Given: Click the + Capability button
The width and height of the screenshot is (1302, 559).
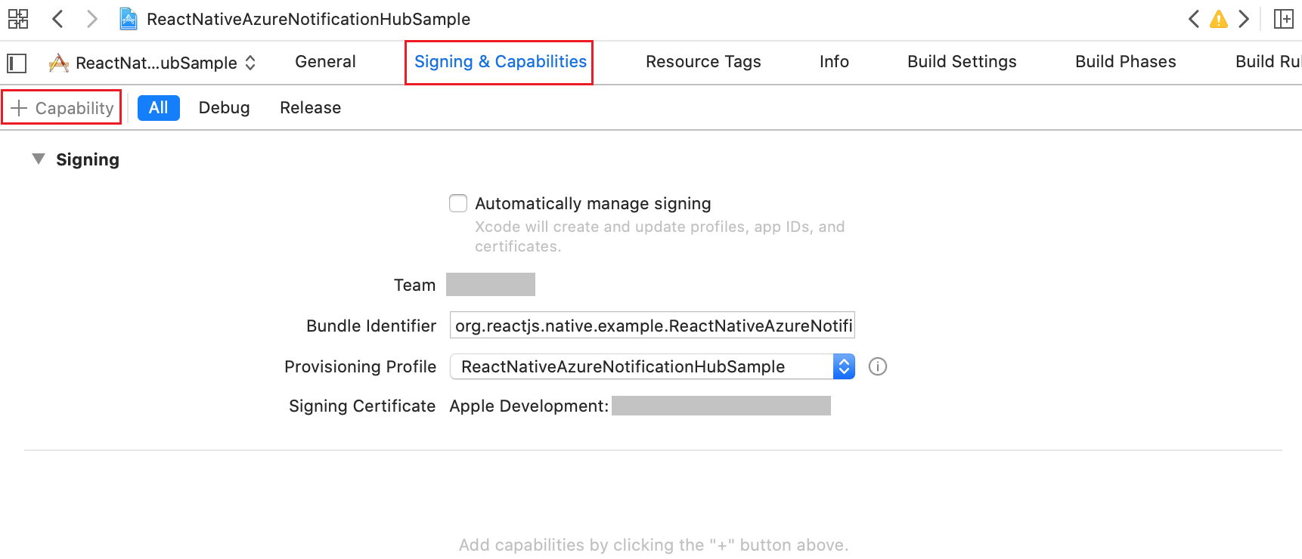Looking at the screenshot, I should [62, 108].
